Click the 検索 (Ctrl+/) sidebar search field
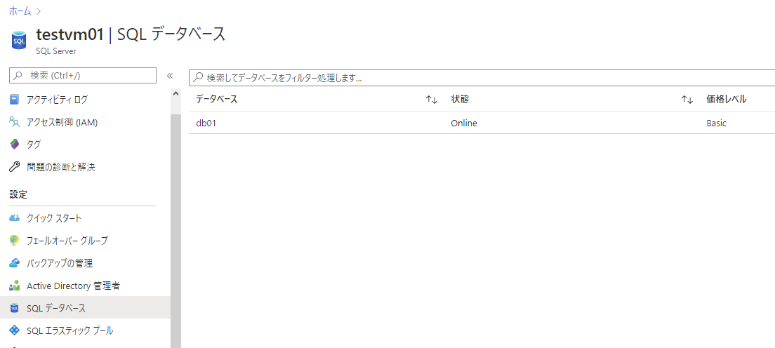This screenshot has width=775, height=348. [83, 76]
